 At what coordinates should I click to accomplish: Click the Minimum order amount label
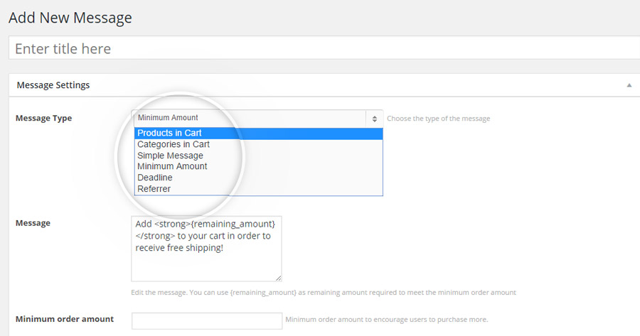[x=65, y=319]
